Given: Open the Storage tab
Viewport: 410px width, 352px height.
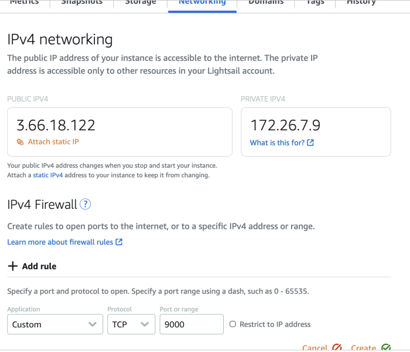Looking at the screenshot, I should 141,2.
